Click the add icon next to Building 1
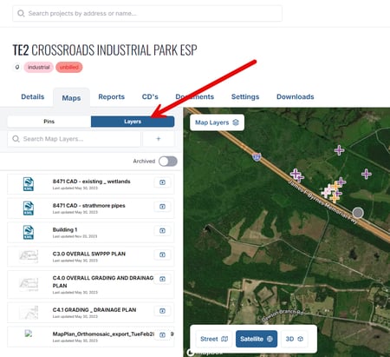 coord(162,231)
